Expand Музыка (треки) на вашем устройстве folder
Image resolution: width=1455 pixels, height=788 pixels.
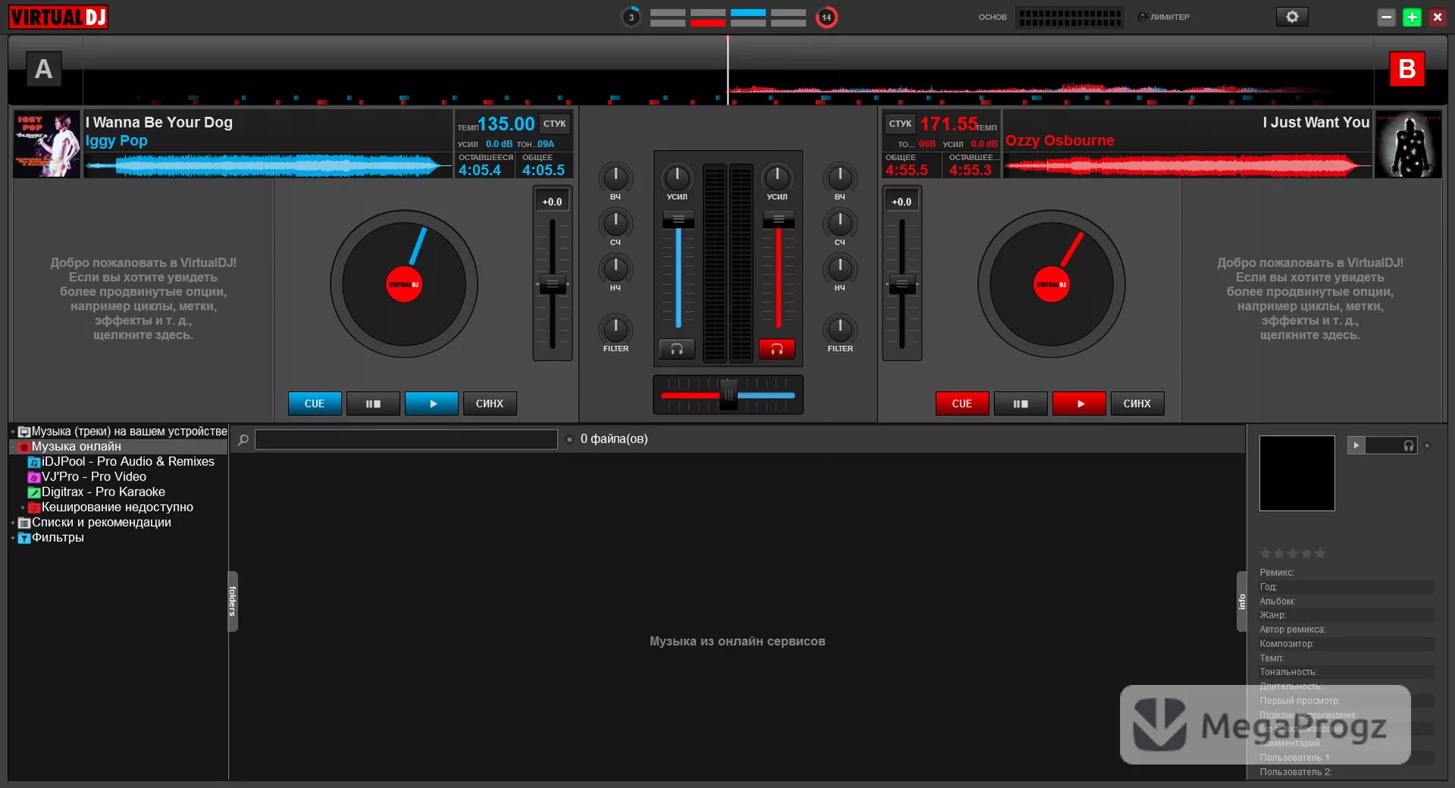click(13, 431)
